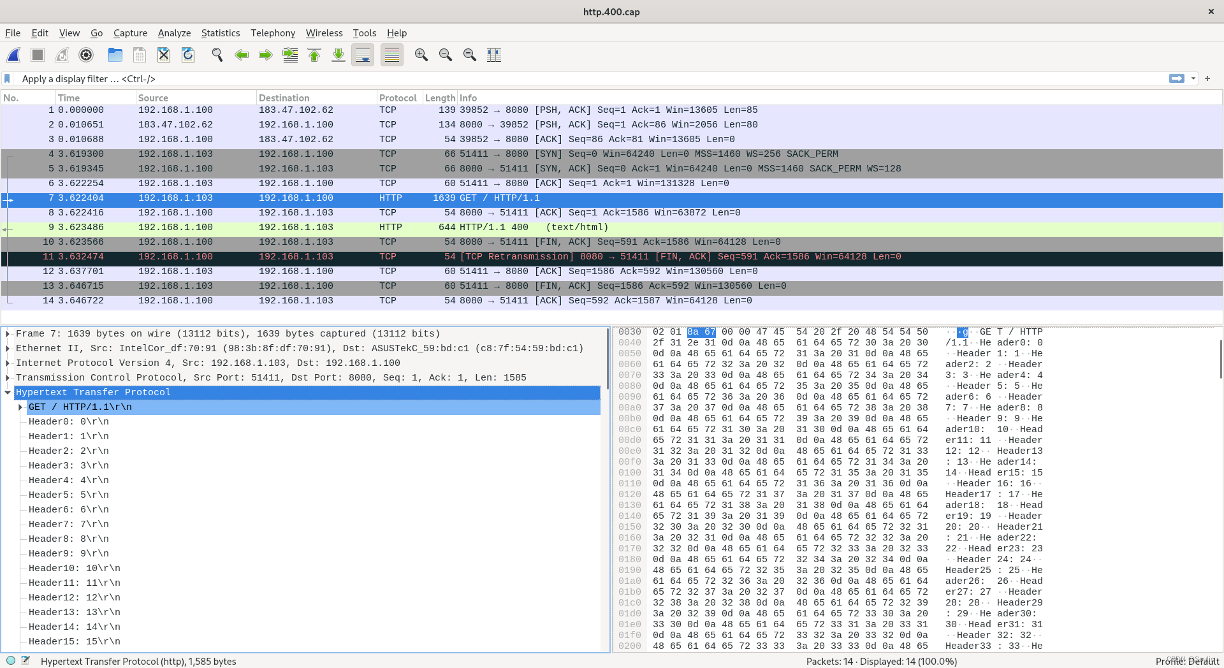This screenshot has width=1224, height=668.
Task: Sort by Protocol column header
Action: tap(400, 98)
